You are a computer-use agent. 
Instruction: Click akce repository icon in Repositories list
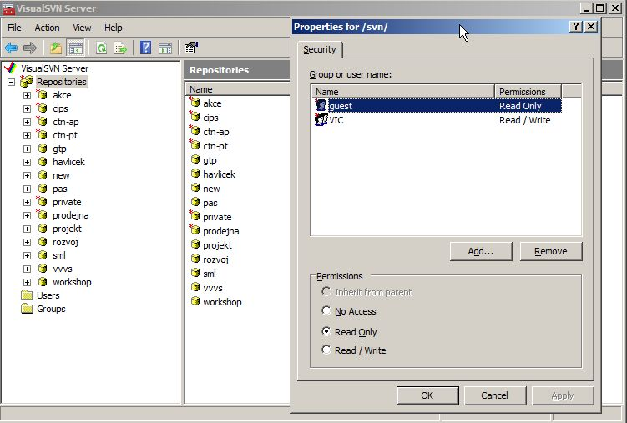195,103
